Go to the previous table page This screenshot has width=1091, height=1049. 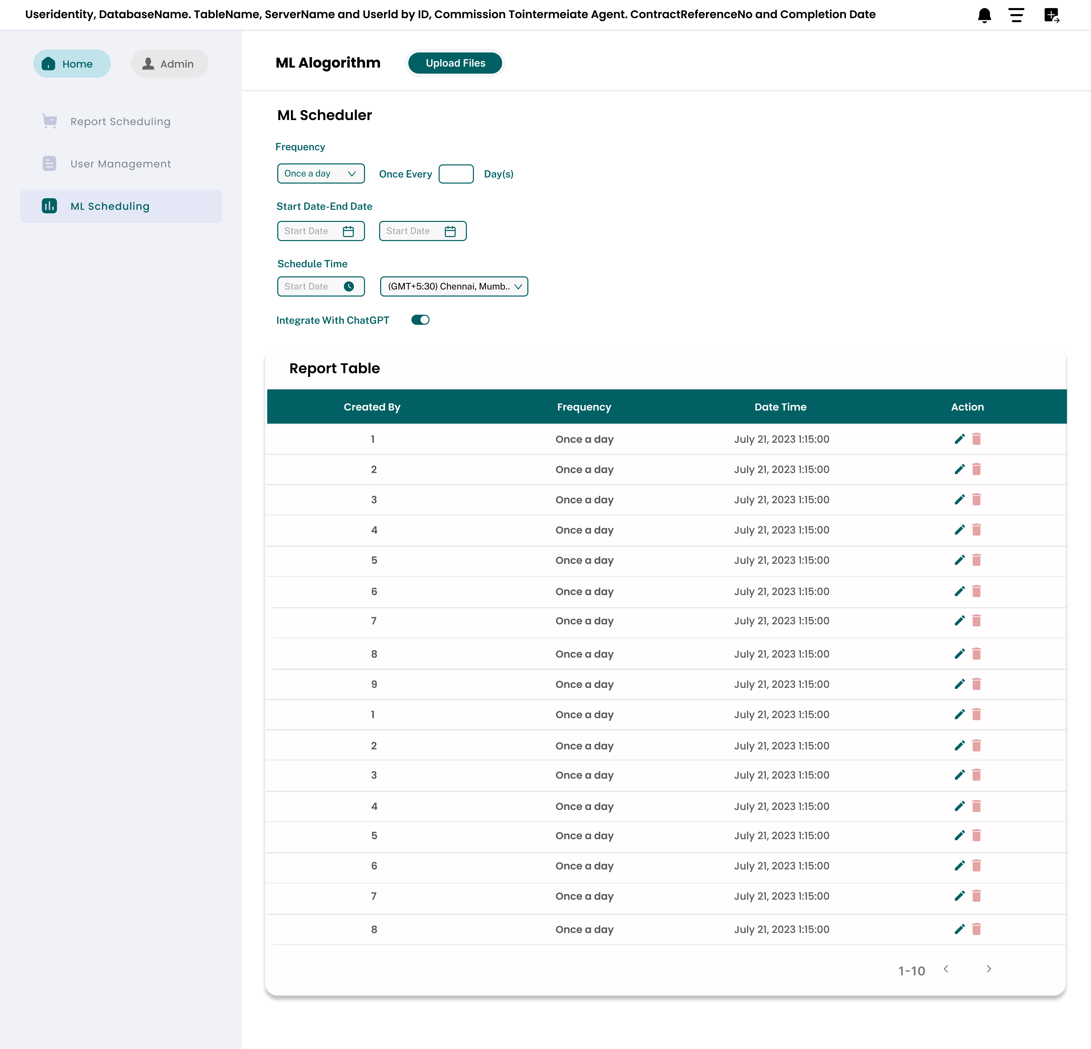tap(946, 969)
